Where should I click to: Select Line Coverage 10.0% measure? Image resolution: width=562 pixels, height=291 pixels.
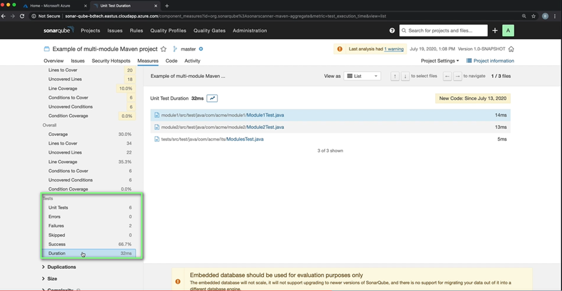tap(89, 89)
